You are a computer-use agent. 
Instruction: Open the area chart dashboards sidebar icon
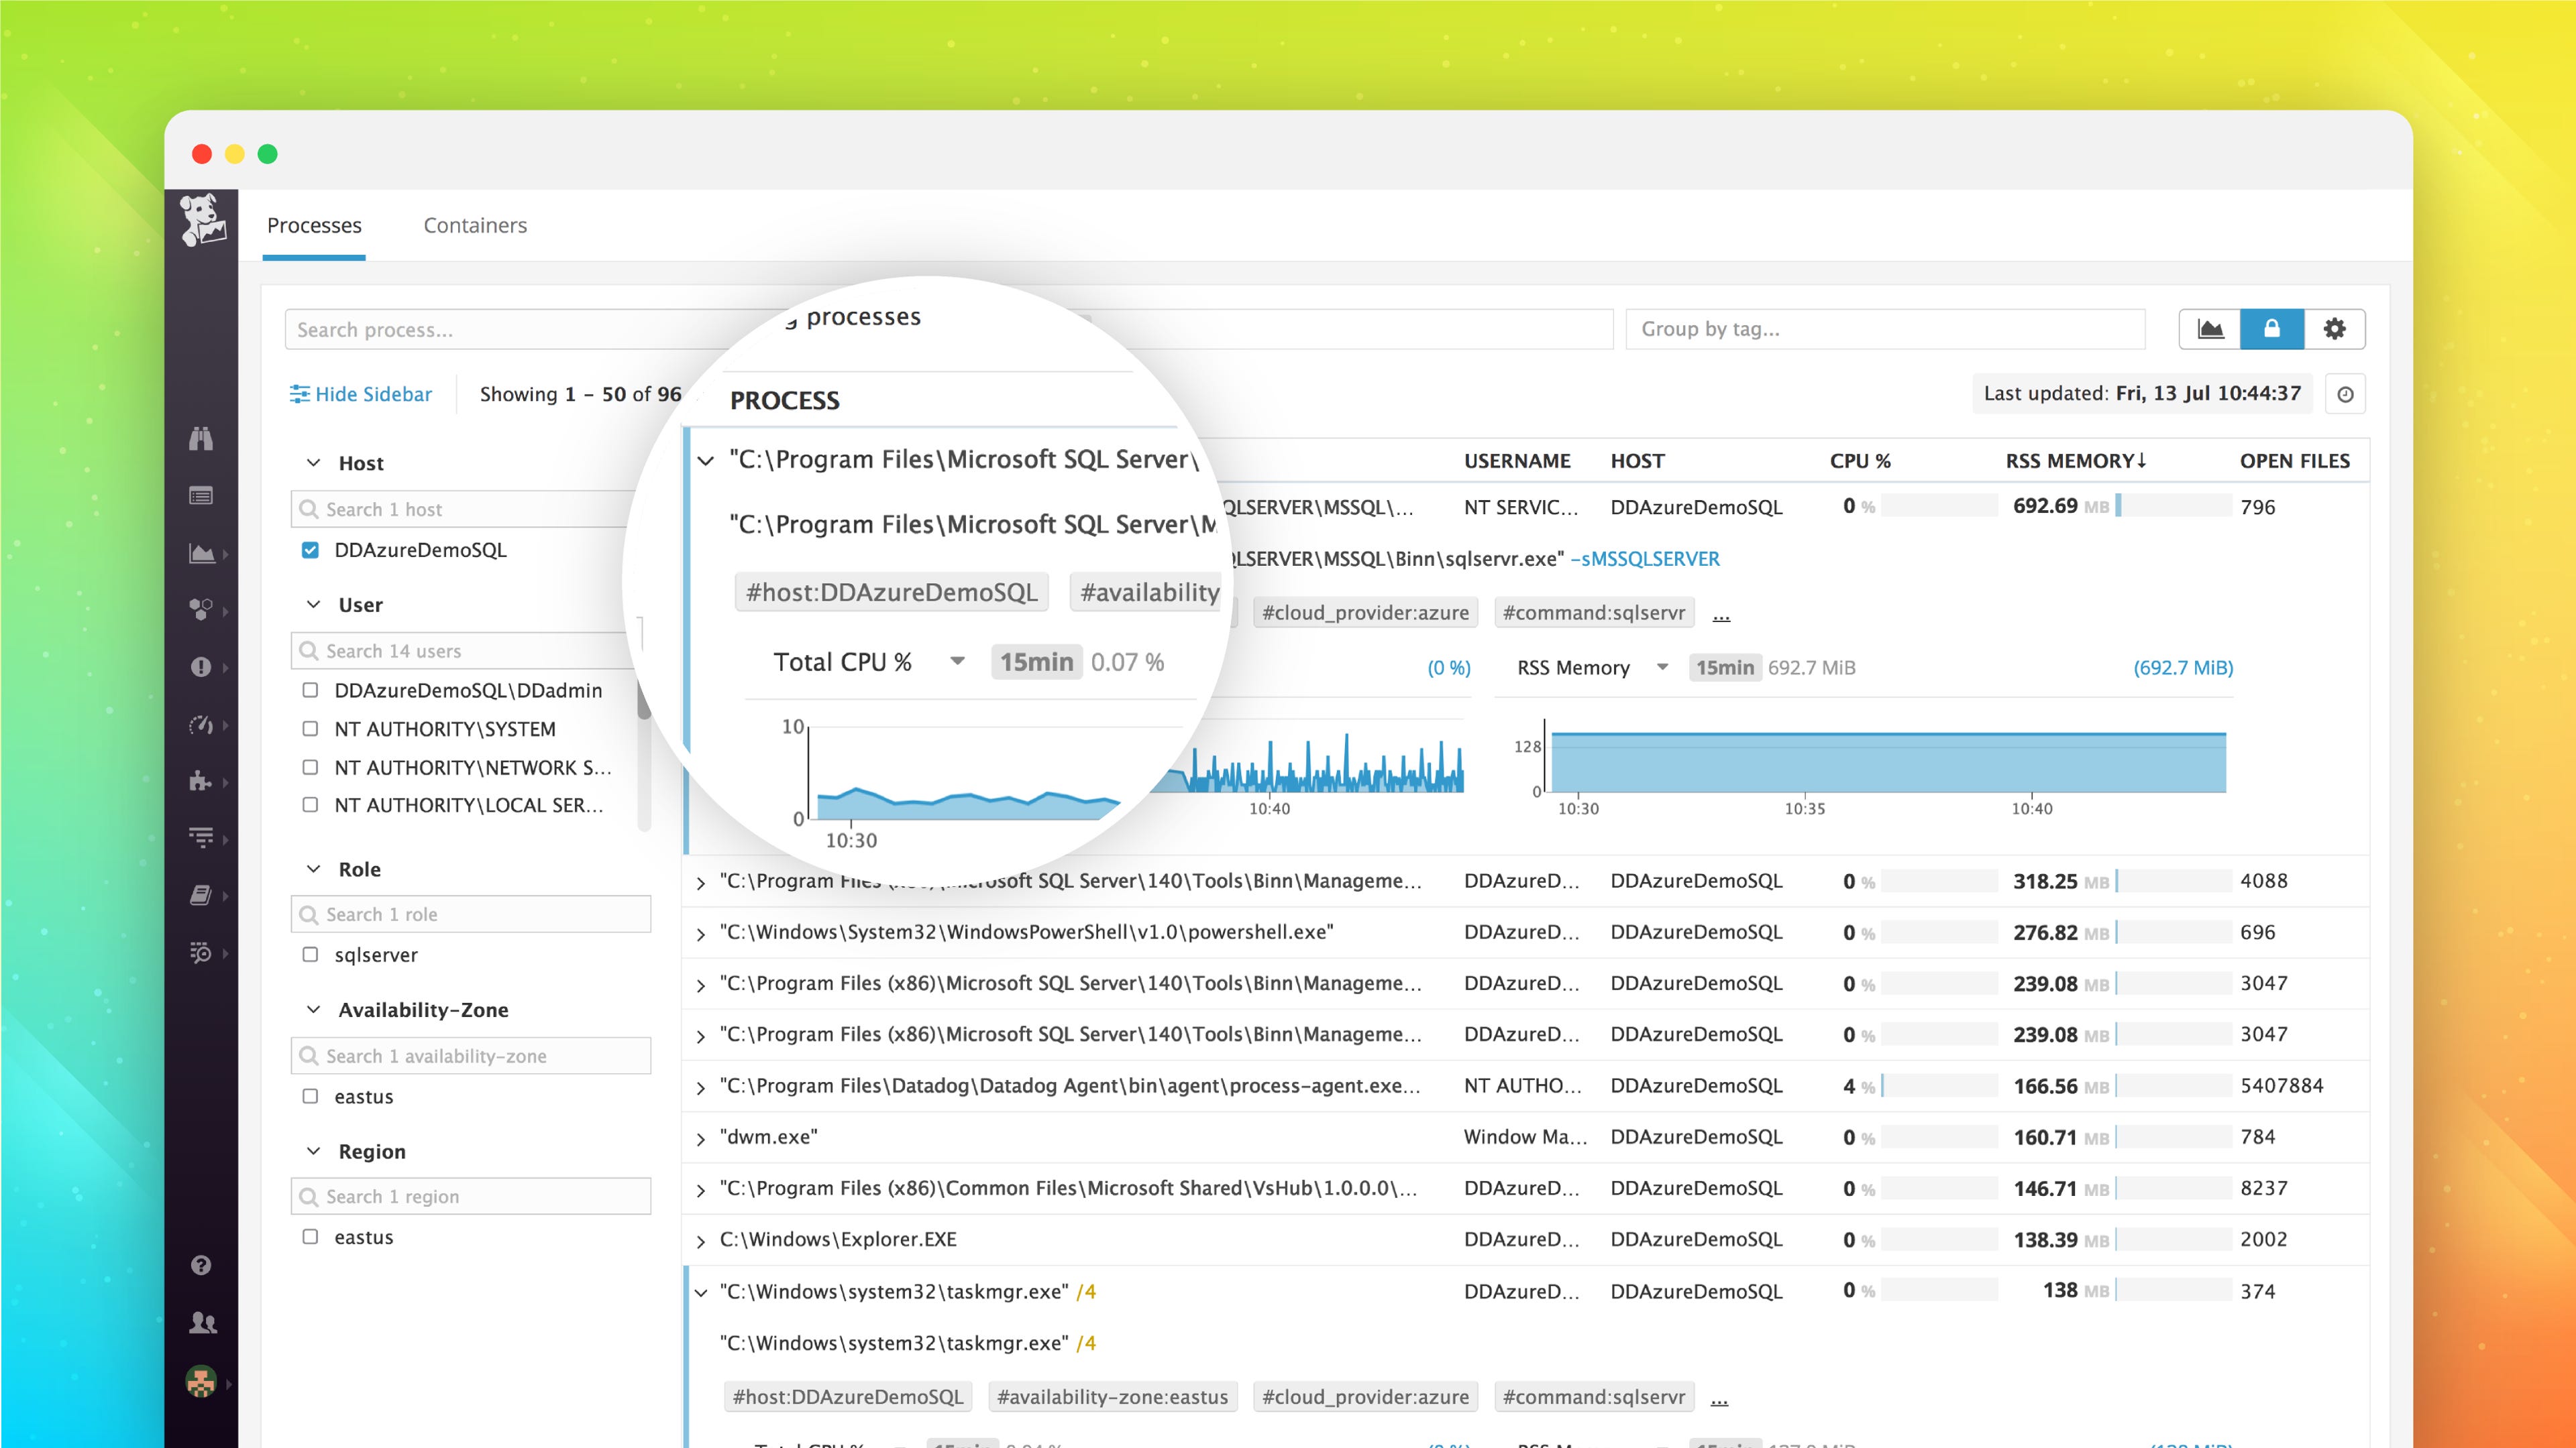coord(201,552)
